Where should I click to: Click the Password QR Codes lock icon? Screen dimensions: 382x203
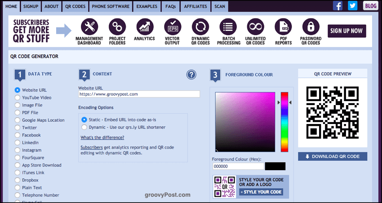tap(311, 27)
